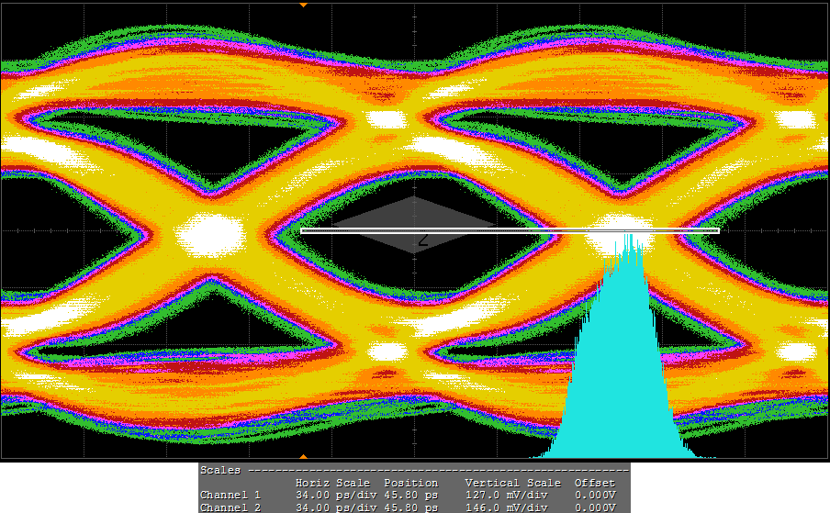Screen dimensions: 830x513
Task: Click the Position column header
Action: (410, 483)
